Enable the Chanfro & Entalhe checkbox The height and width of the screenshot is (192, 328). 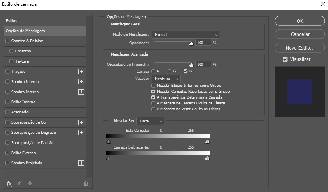(x=7, y=41)
